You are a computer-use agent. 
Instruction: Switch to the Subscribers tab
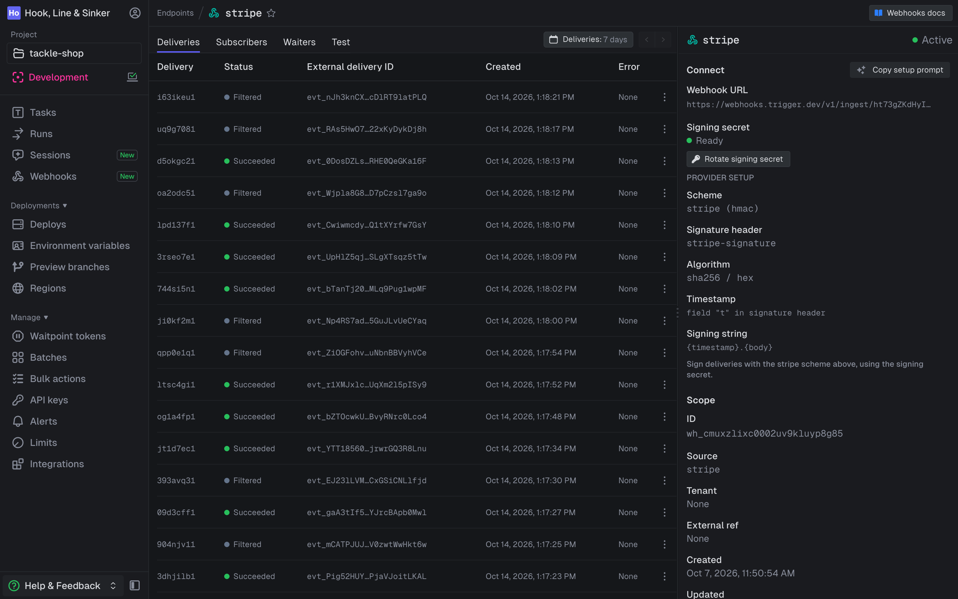tap(241, 42)
